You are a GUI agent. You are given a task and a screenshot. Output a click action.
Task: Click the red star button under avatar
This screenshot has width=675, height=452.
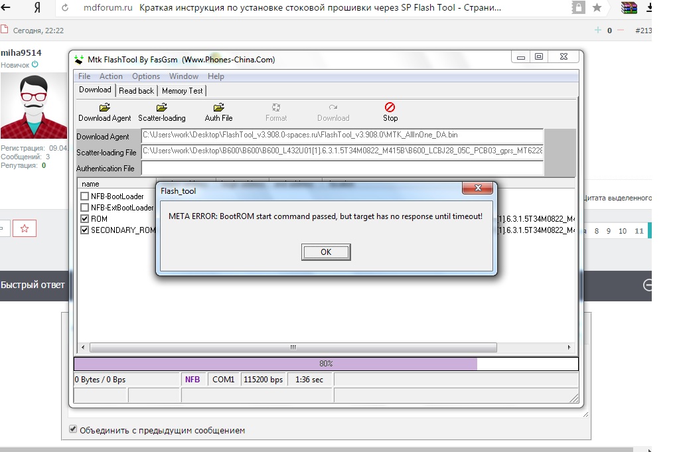(25, 228)
